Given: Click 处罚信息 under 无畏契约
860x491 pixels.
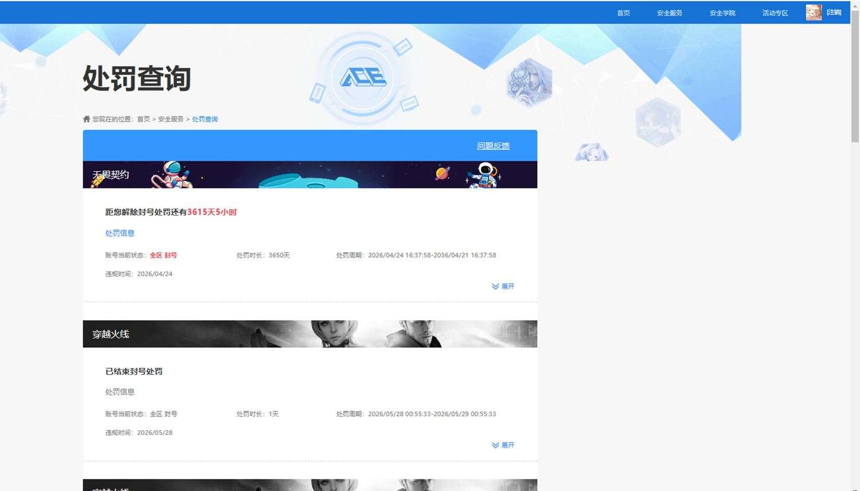Looking at the screenshot, I should (x=120, y=233).
